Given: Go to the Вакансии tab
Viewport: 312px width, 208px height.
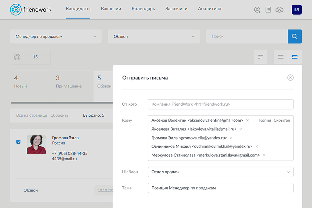Looking at the screenshot, I should (x=111, y=9).
